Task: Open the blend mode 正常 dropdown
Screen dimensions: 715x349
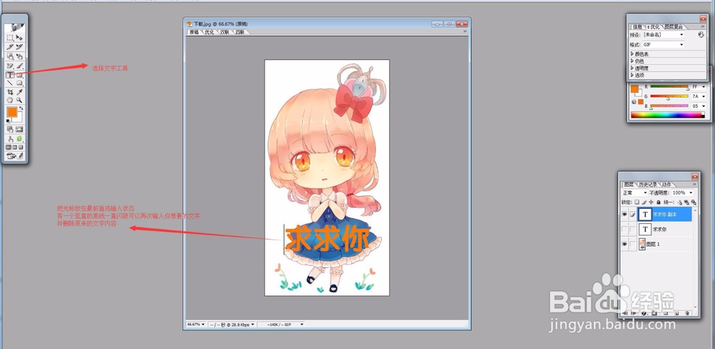Action: click(x=635, y=193)
